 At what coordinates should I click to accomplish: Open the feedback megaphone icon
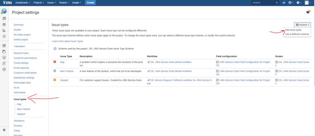(284, 3)
